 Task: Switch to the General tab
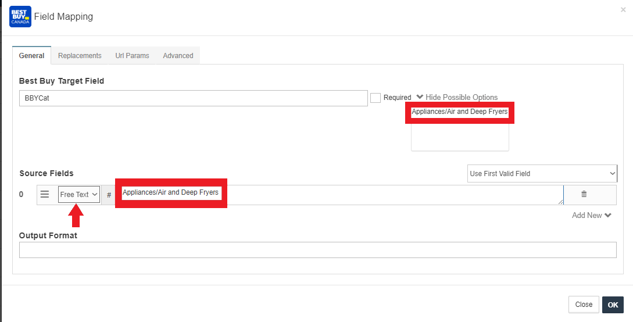coord(31,56)
